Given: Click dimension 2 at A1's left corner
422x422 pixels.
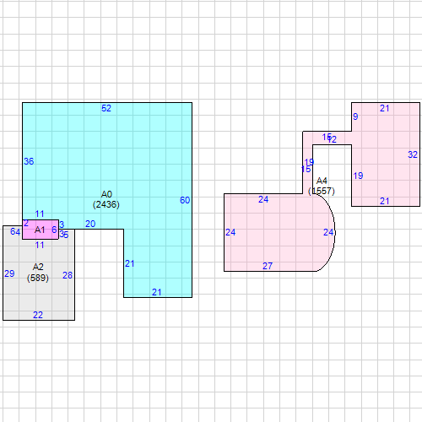Looking at the screenshot, I should pyautogui.click(x=26, y=224).
